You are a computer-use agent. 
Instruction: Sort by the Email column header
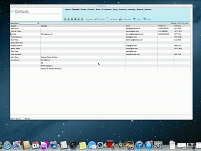pos(128,26)
